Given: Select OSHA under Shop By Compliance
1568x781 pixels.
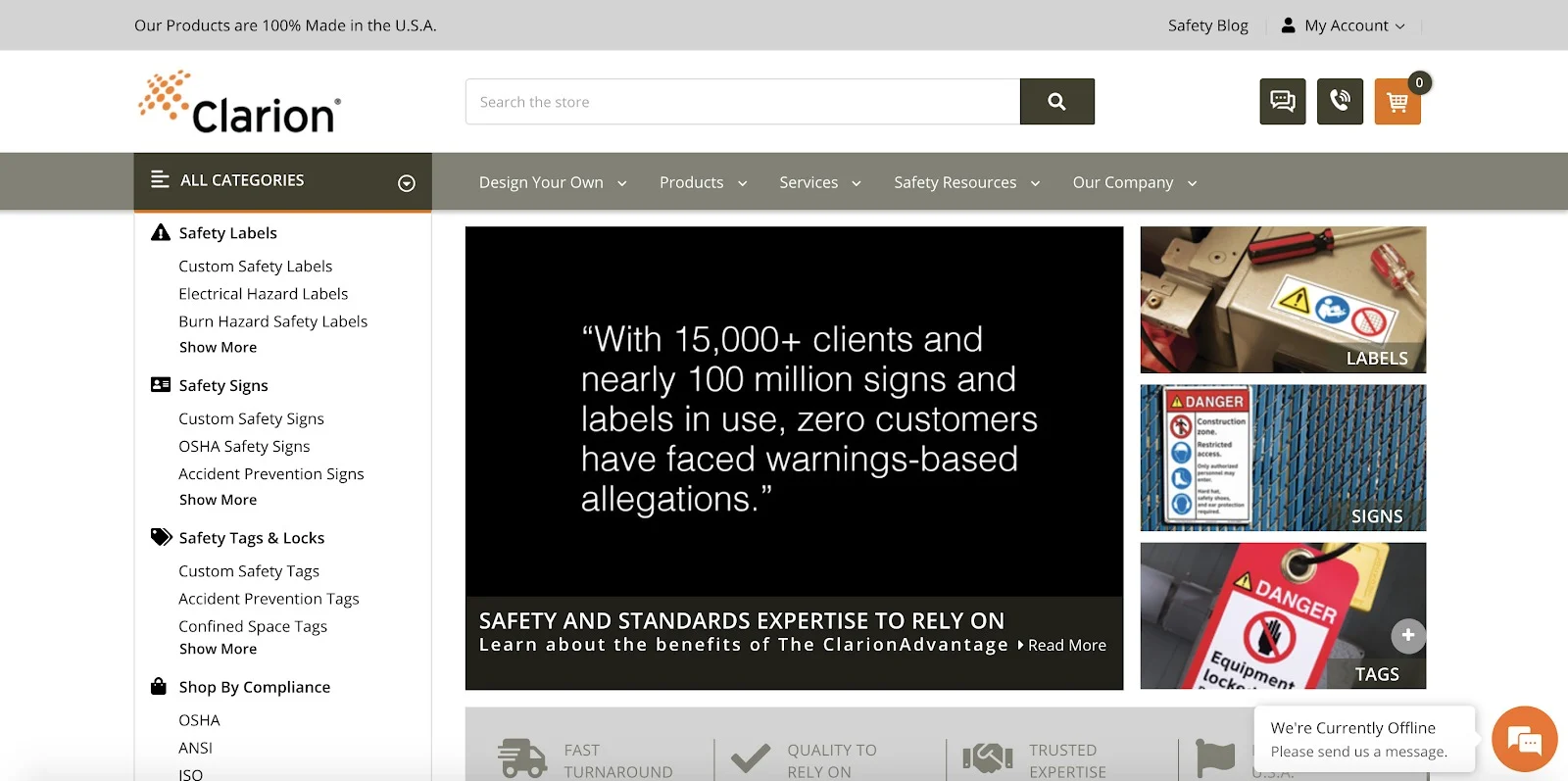Looking at the screenshot, I should (199, 720).
